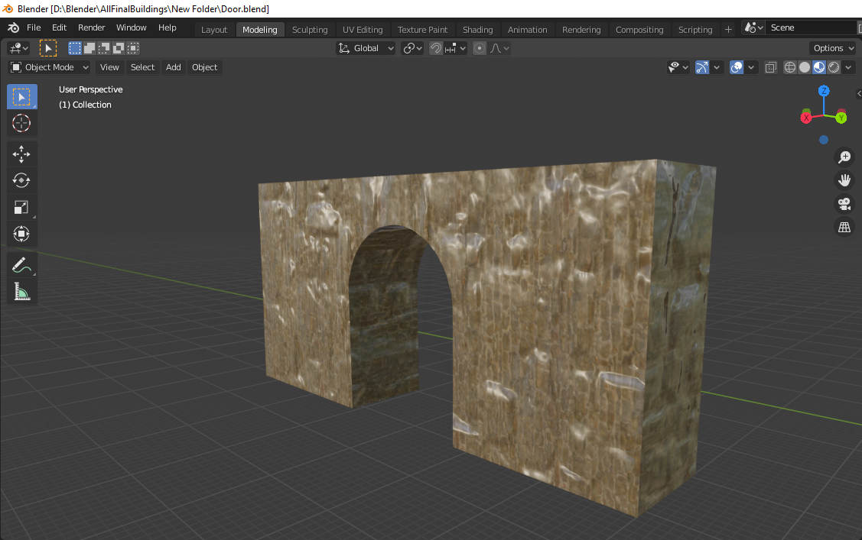Image resolution: width=862 pixels, height=540 pixels.
Task: Open proportional editing falloff dropdown
Action: point(499,48)
